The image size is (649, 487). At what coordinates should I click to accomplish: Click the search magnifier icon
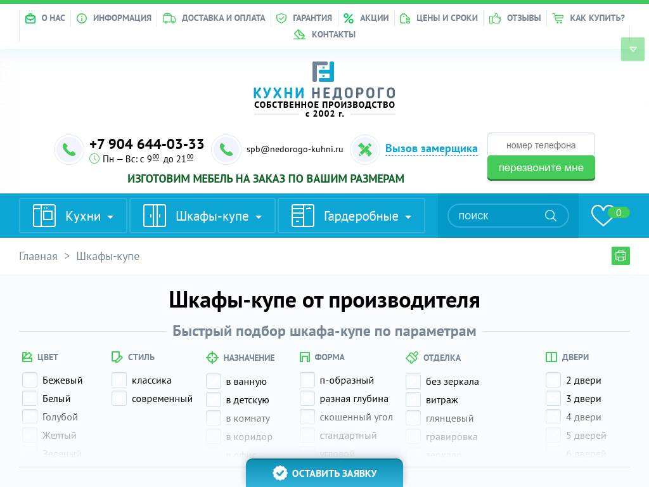pos(550,216)
